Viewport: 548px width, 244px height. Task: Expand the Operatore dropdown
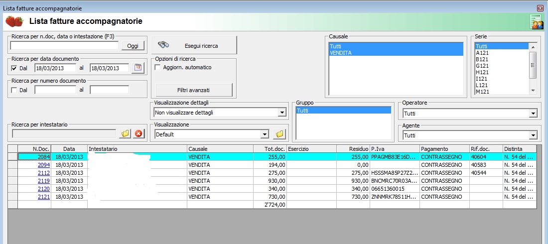point(533,114)
